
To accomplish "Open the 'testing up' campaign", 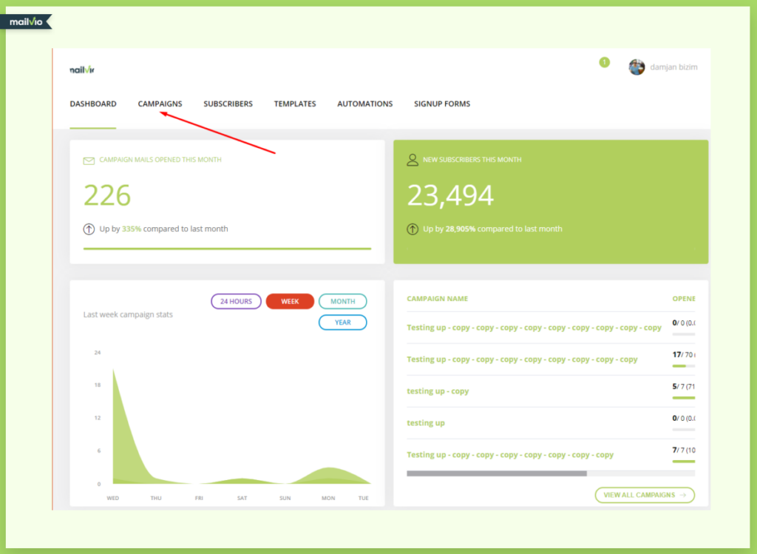I will click(426, 422).
